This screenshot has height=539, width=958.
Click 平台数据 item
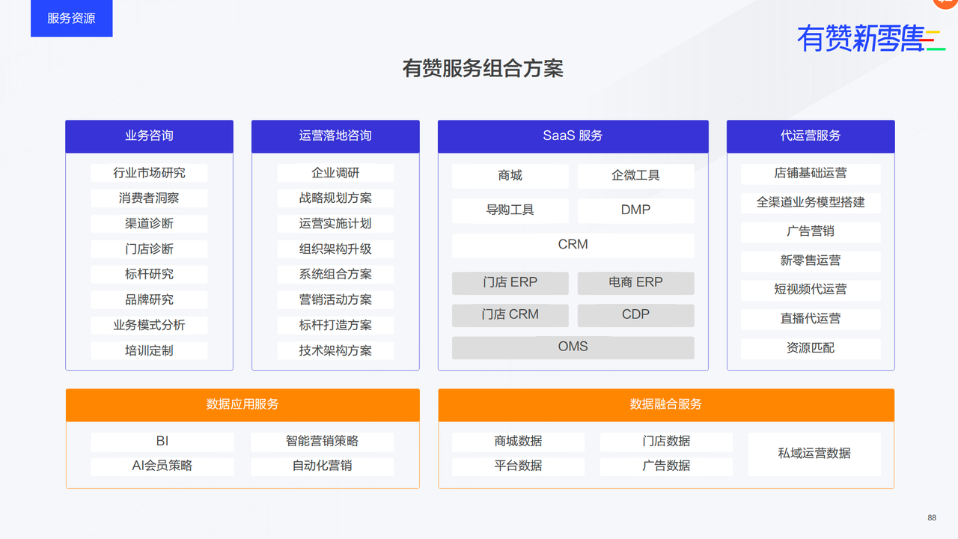(x=518, y=466)
